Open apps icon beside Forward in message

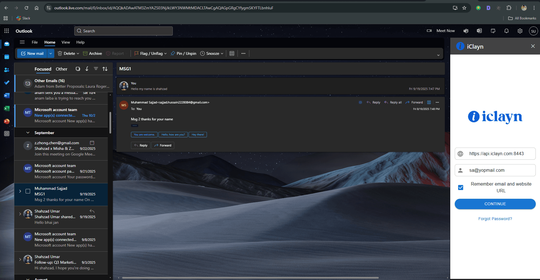(429, 102)
